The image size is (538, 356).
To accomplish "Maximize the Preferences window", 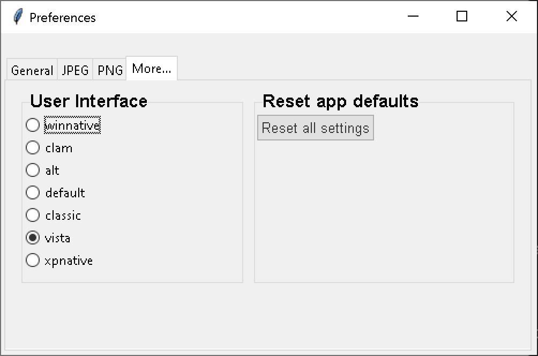I will click(462, 17).
